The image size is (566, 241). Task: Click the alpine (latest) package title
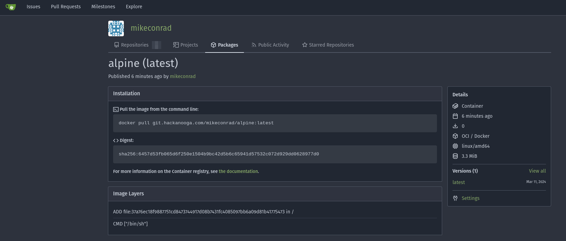coord(143,63)
